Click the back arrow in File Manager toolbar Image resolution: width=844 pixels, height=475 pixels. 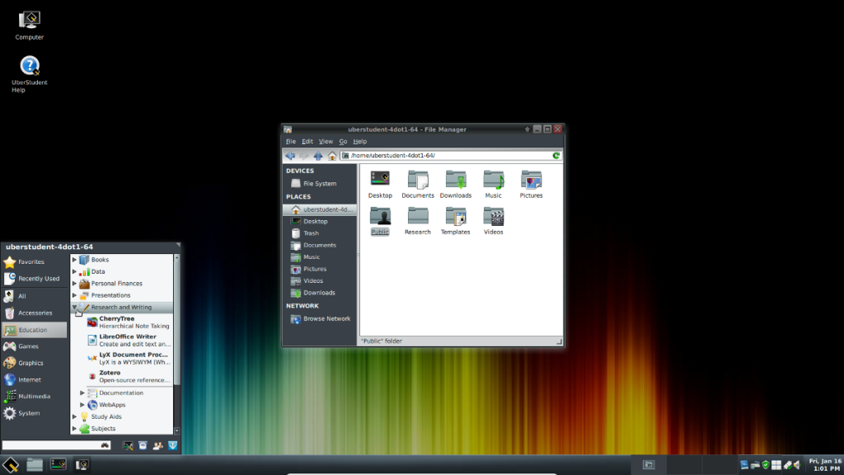tap(290, 156)
